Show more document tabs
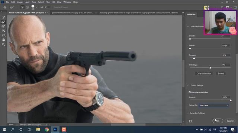The width and height of the screenshot is (238, 133). coord(183,13)
